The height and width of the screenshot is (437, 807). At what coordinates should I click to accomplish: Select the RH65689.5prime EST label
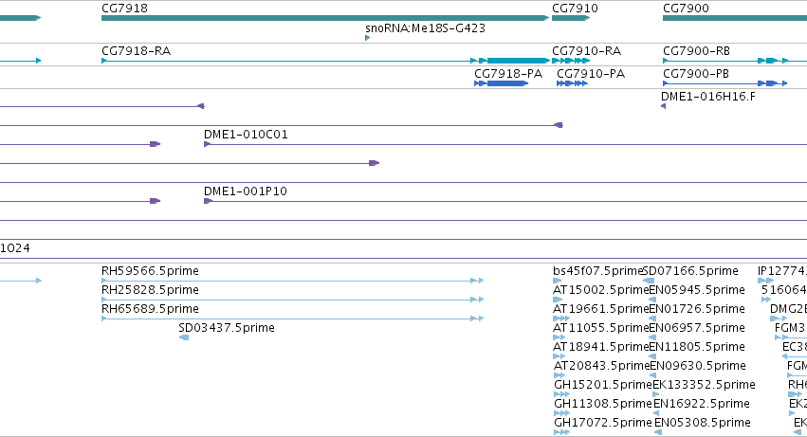(x=150, y=309)
